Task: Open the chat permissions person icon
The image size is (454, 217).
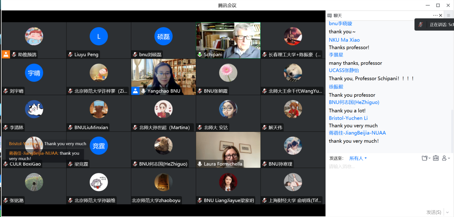Action: coord(445,158)
